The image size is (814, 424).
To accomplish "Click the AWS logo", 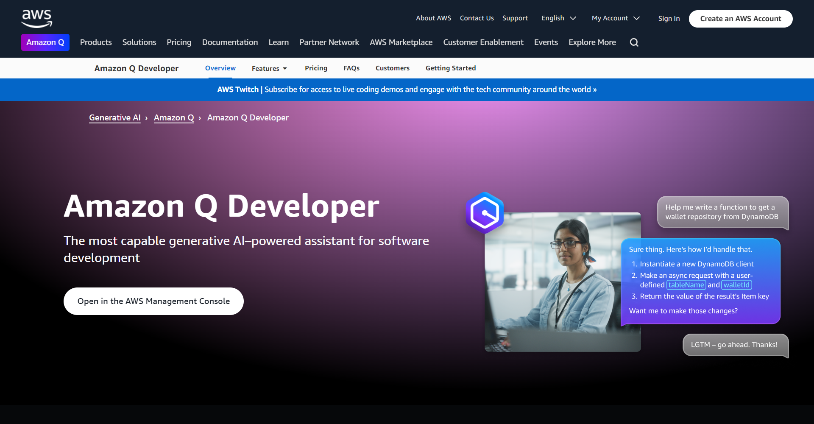I will tap(37, 19).
